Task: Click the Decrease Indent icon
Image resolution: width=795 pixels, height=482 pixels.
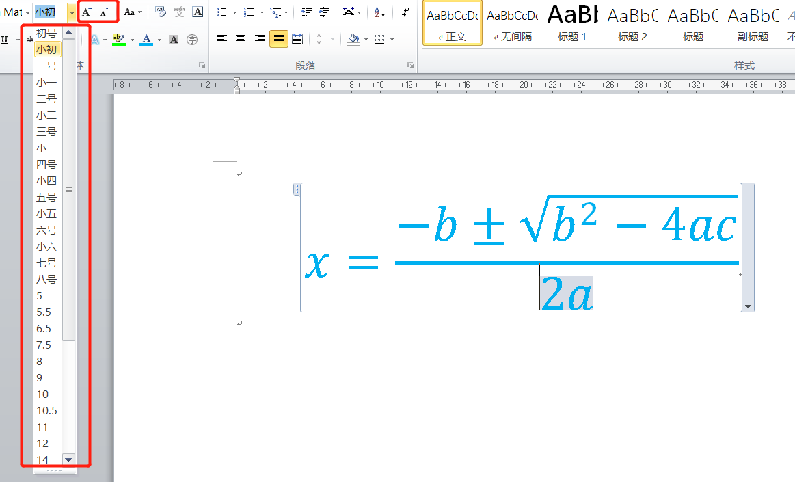Action: point(306,12)
